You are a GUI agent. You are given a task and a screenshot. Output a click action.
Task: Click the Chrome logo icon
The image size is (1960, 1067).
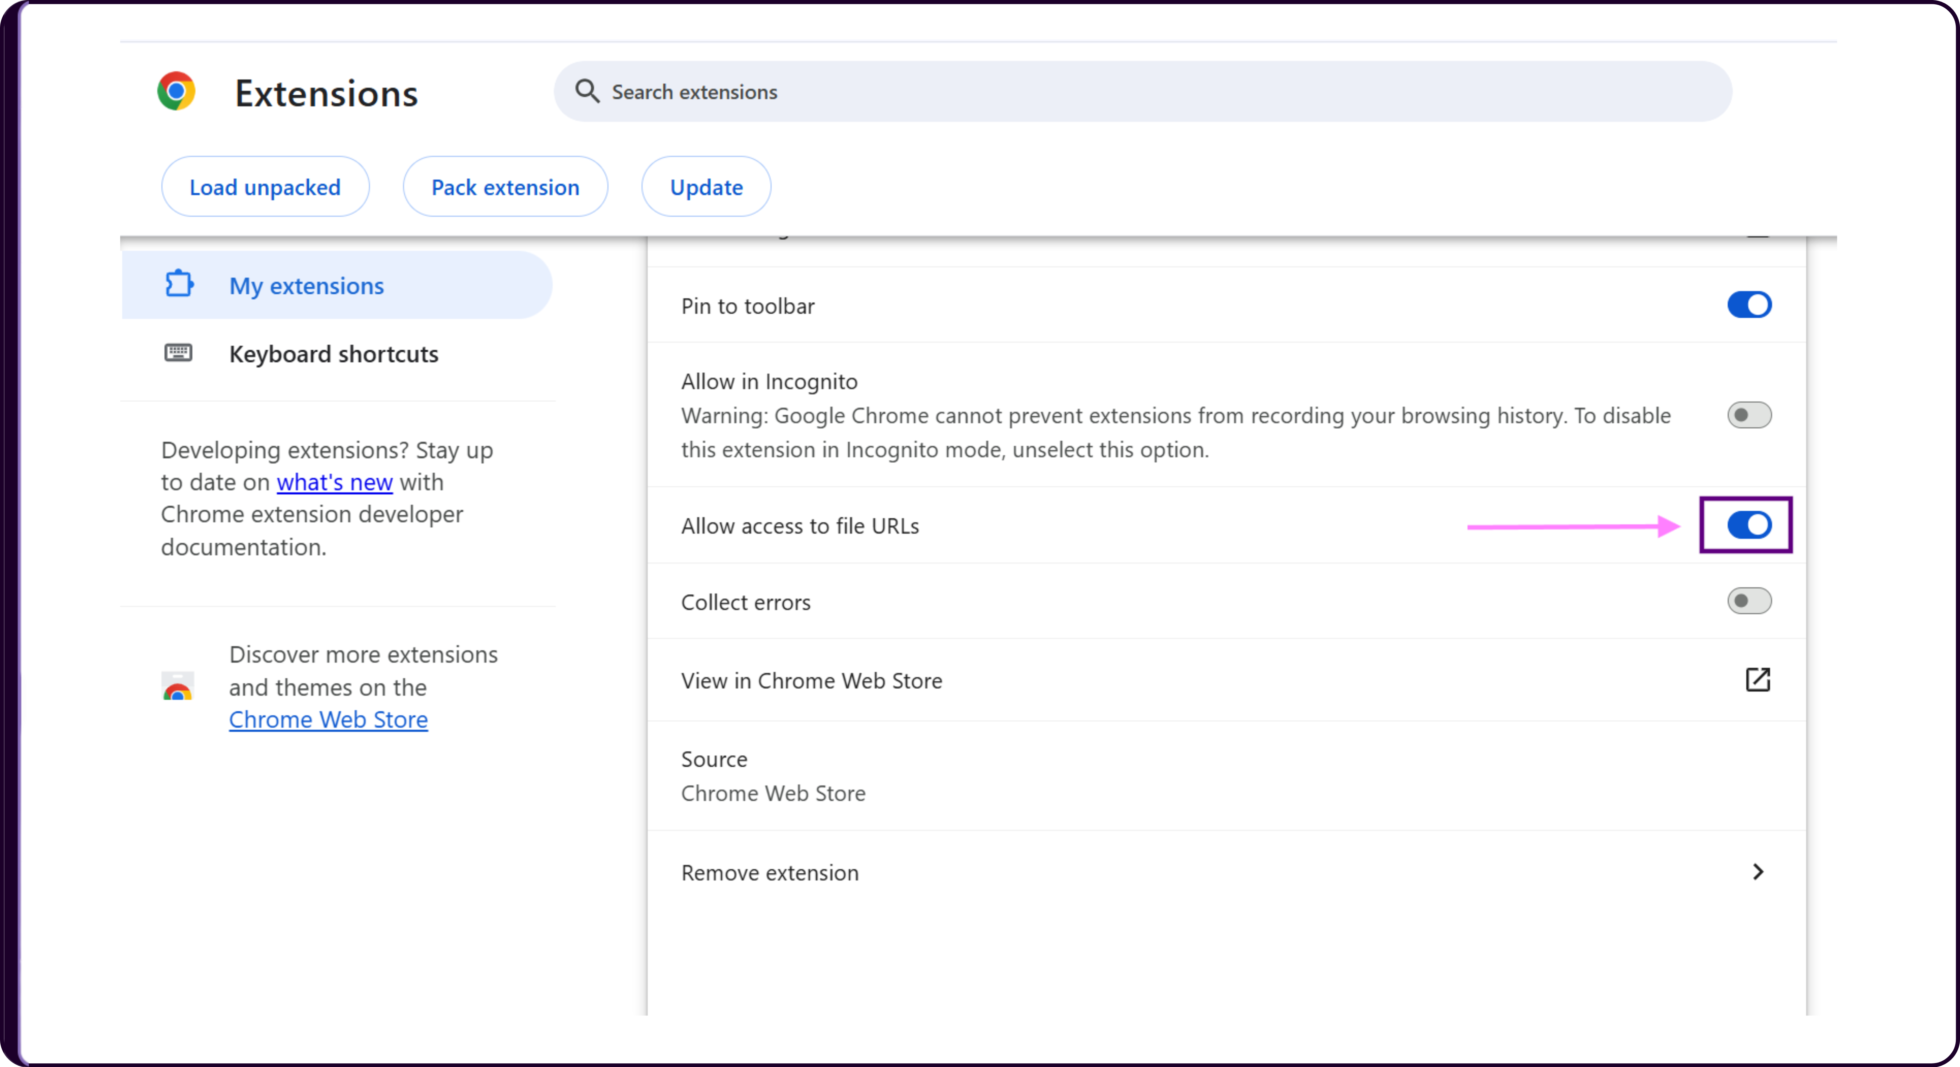pyautogui.click(x=176, y=91)
